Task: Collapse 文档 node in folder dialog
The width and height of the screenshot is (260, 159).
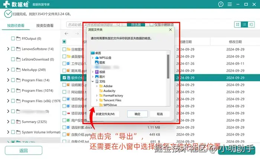Action: coord(93,81)
